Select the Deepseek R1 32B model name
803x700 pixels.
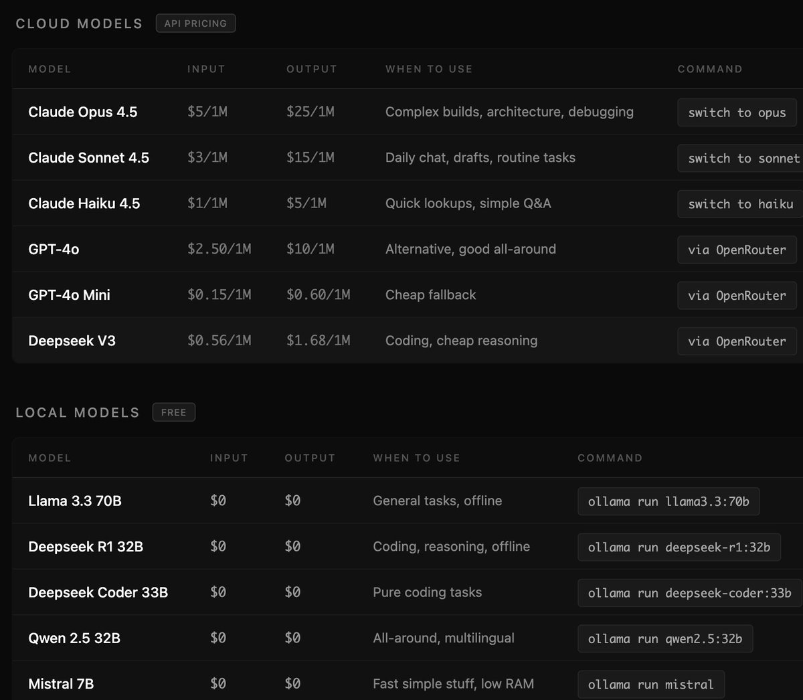(86, 547)
